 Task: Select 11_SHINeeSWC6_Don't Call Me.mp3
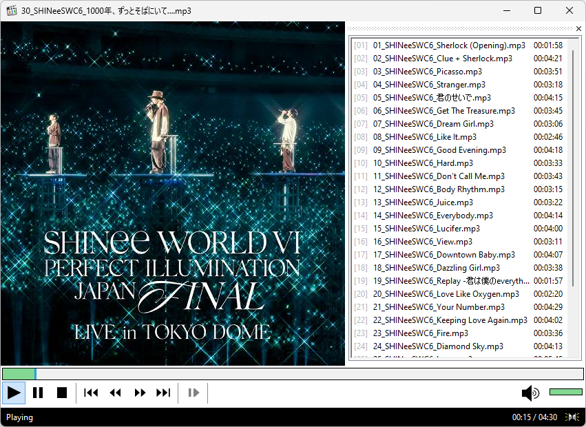tap(459, 176)
